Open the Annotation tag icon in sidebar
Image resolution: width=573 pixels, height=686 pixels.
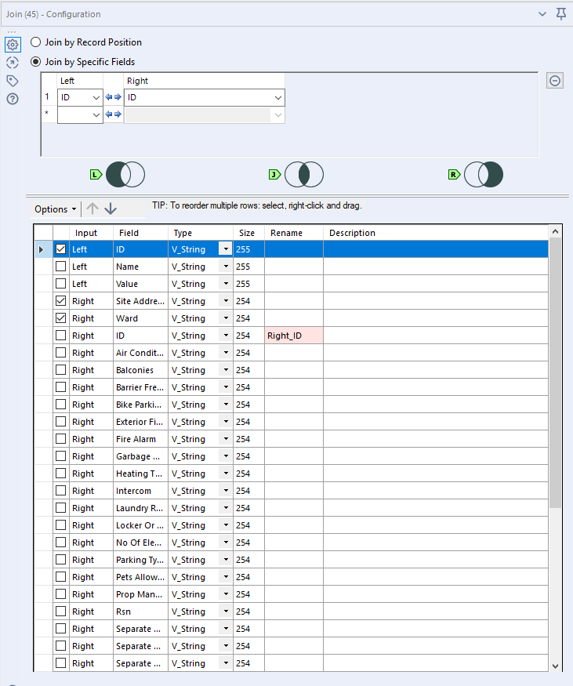coord(12,81)
